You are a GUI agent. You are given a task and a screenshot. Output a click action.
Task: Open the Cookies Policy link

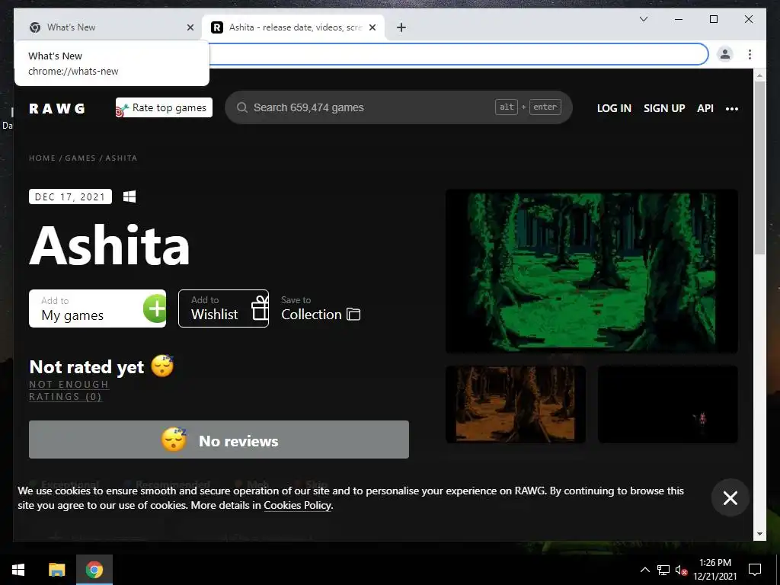click(x=297, y=506)
